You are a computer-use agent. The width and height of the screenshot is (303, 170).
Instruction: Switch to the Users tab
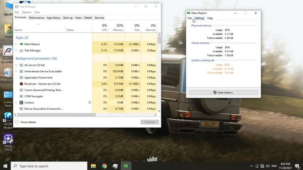[x=78, y=18]
